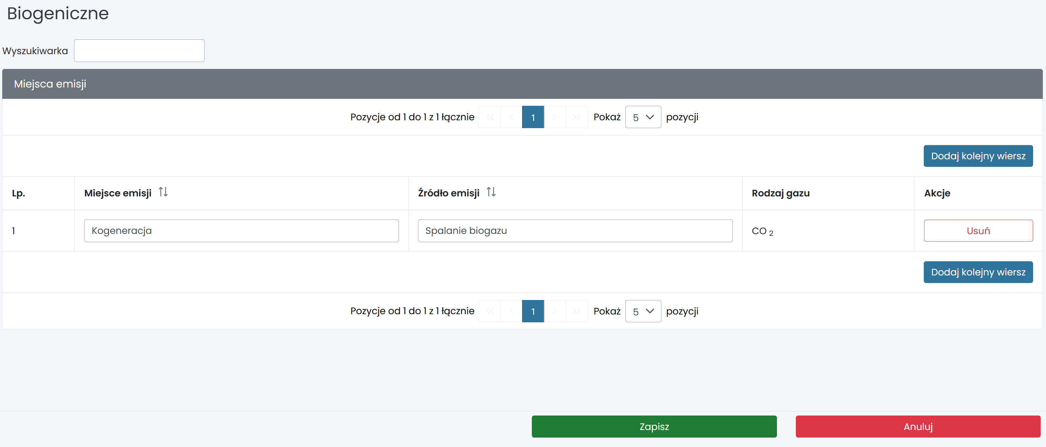Go to last page in bottom pagination

(576, 311)
